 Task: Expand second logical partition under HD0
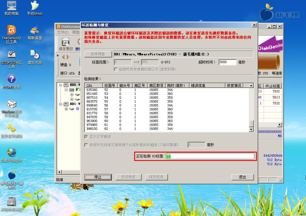coord(72,99)
